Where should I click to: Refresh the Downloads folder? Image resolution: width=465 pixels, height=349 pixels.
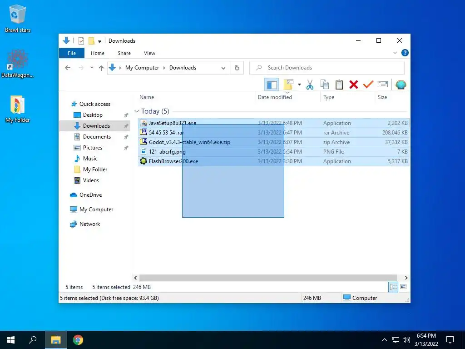point(237,68)
